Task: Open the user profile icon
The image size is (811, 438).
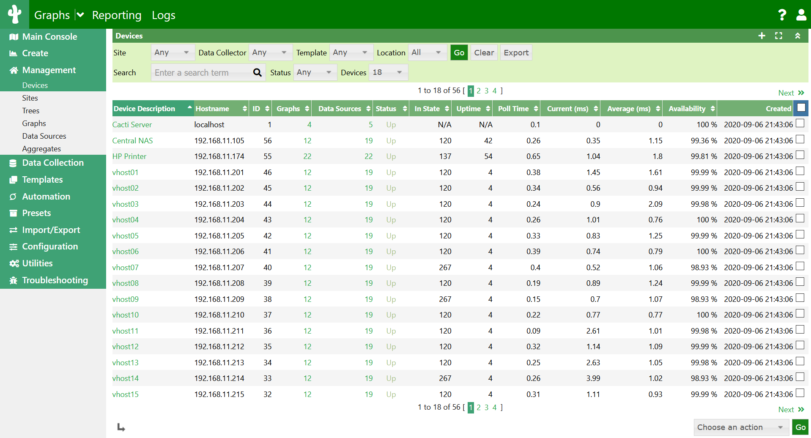Action: (x=801, y=14)
